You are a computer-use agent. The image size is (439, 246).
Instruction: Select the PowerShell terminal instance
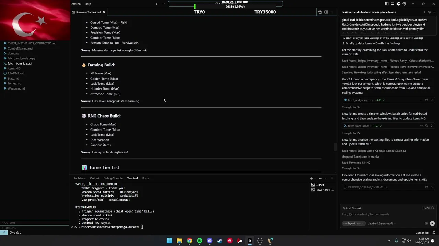(x=322, y=190)
